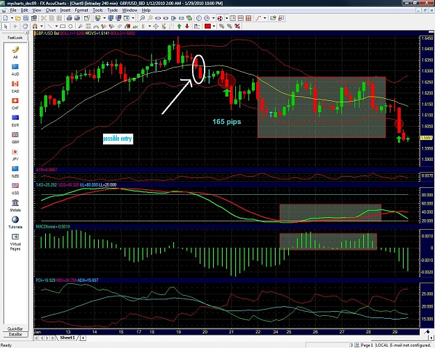Select the ABC text annotation tool
The height and width of the screenshot is (348, 435).
[x=136, y=26]
